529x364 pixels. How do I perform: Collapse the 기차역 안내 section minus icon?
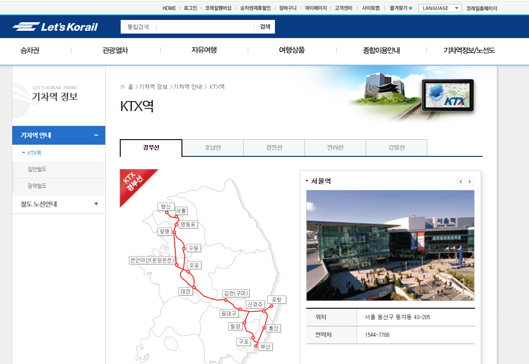click(x=96, y=135)
